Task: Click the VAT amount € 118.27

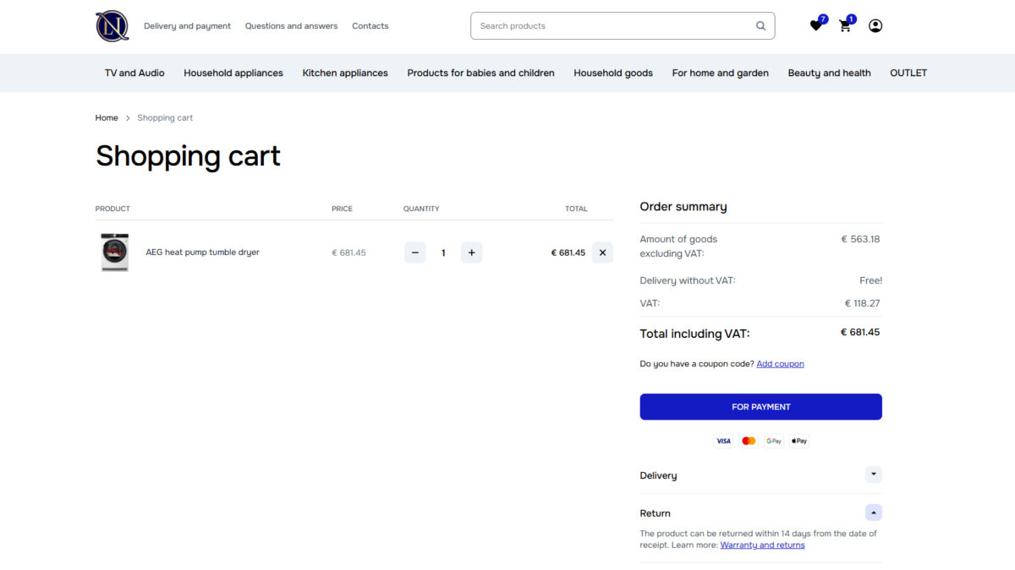Action: click(862, 303)
